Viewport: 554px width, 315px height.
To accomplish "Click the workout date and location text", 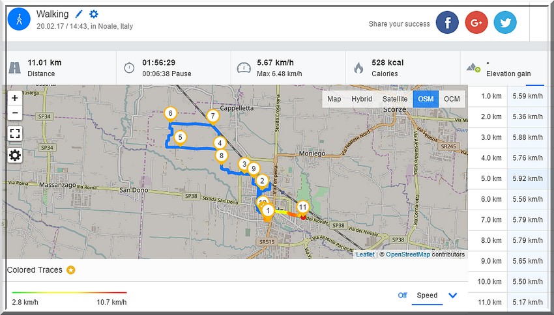I will point(85,26).
